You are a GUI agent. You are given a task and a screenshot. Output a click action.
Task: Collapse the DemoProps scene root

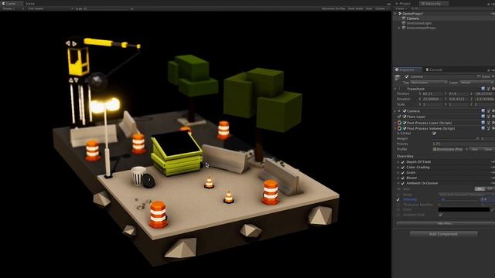[x=395, y=14]
